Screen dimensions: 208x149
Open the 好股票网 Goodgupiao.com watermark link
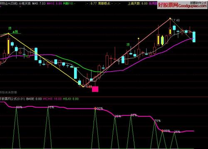[182, 5]
